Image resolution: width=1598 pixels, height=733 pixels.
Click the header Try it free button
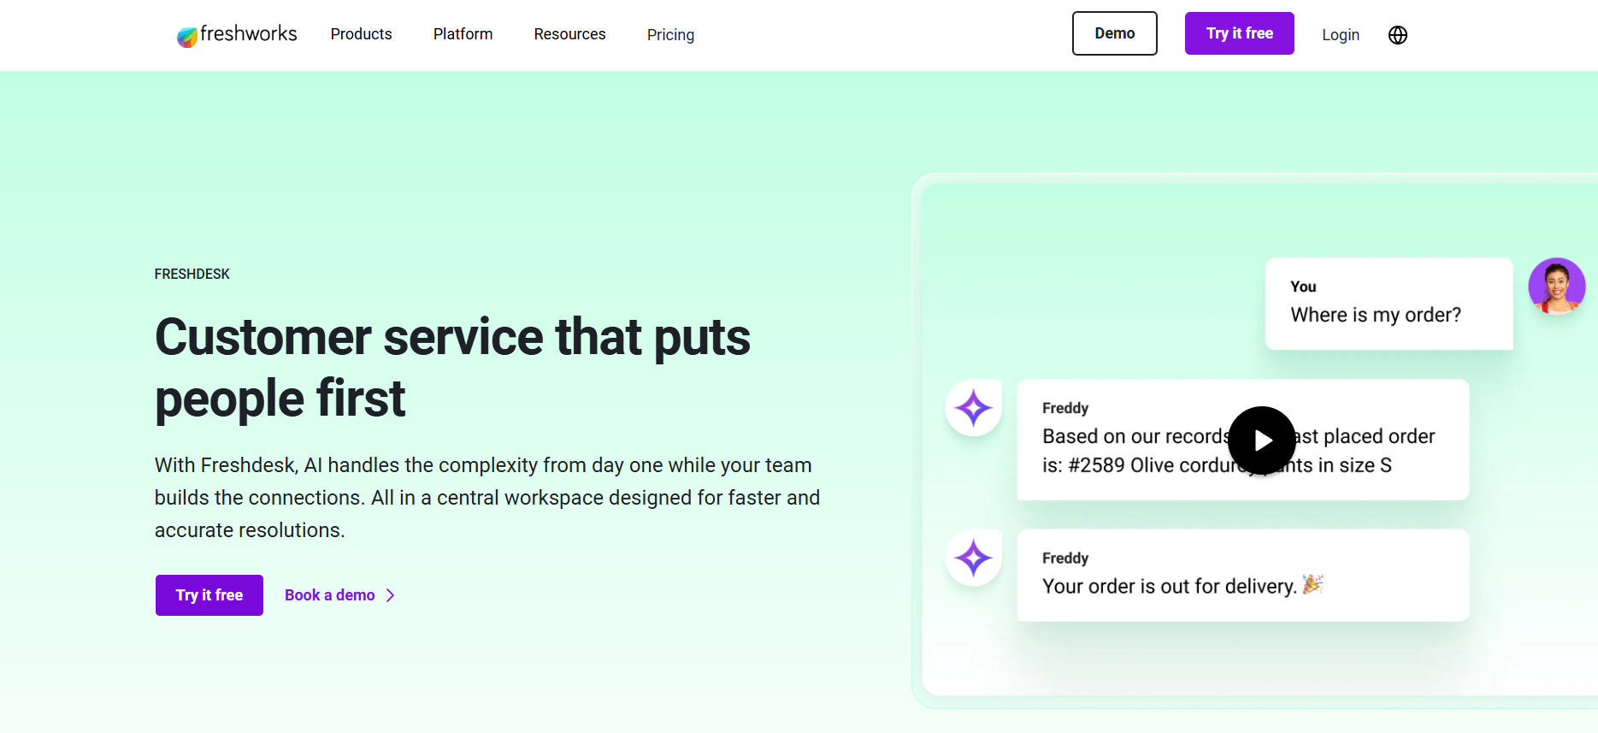tap(1240, 33)
